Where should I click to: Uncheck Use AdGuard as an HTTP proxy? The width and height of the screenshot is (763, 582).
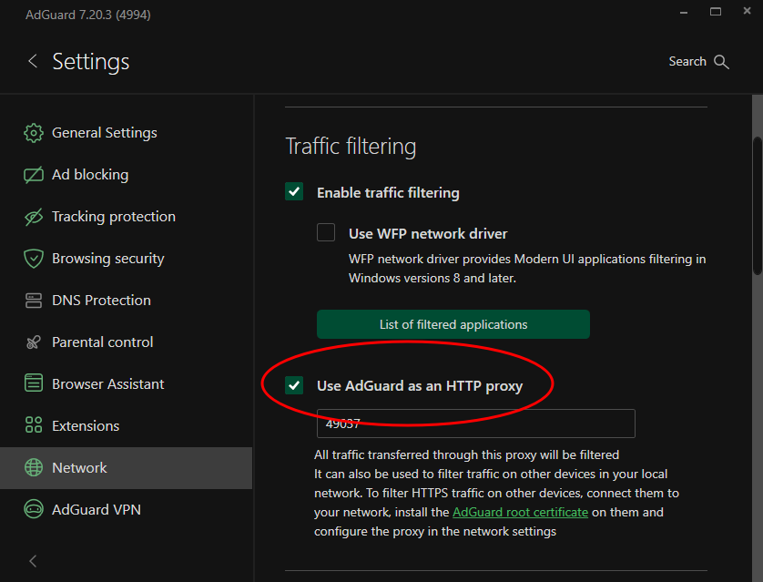[294, 385]
